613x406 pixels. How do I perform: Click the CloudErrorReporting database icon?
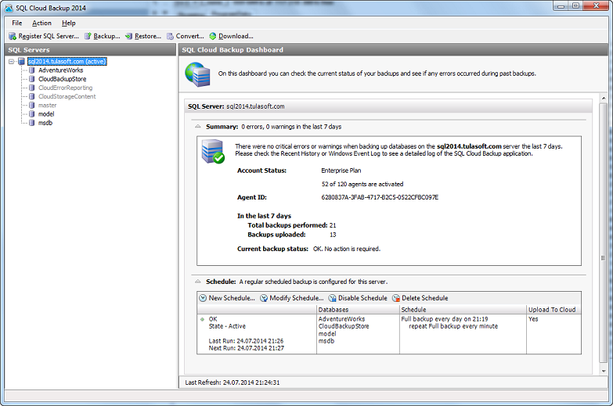(x=31, y=88)
